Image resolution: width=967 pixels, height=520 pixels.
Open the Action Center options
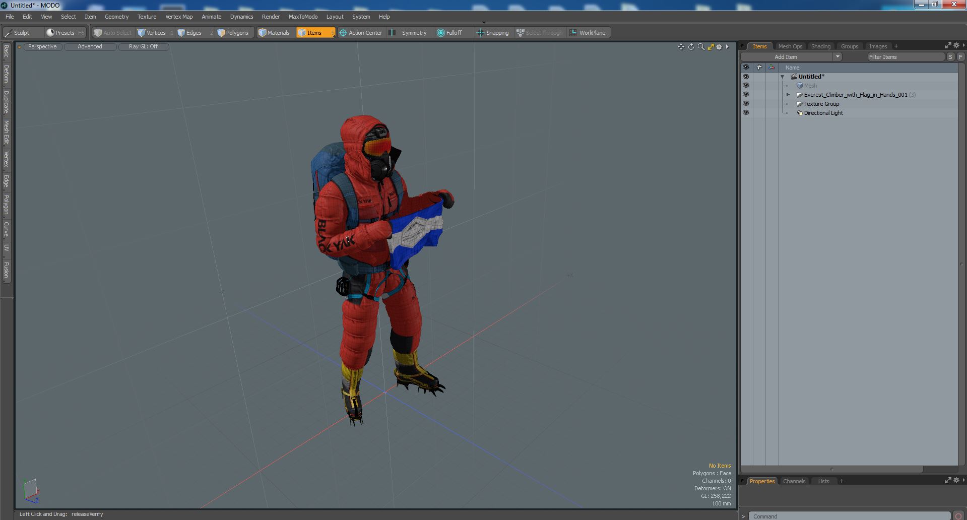tap(362, 33)
